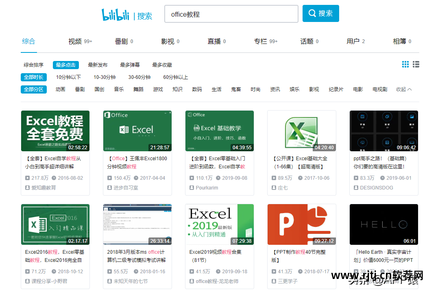Open the Excel 2016 入门精品课 thumbnail

point(55,224)
